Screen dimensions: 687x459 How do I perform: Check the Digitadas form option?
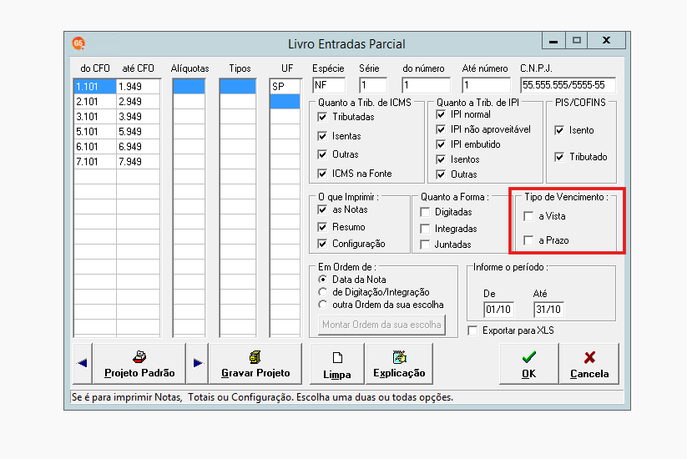(x=425, y=212)
